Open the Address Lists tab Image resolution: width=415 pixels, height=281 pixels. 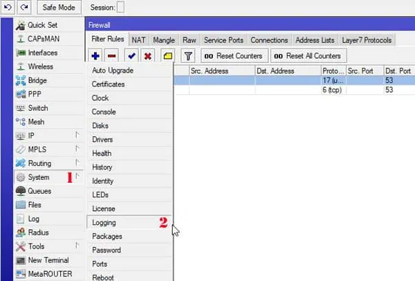pyautogui.click(x=315, y=40)
